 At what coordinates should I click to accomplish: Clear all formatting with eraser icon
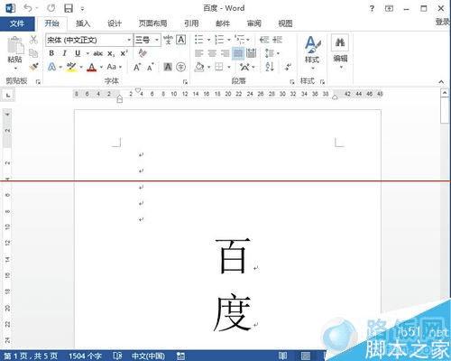[143, 53]
